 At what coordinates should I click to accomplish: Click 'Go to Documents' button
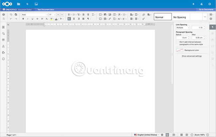206,10
